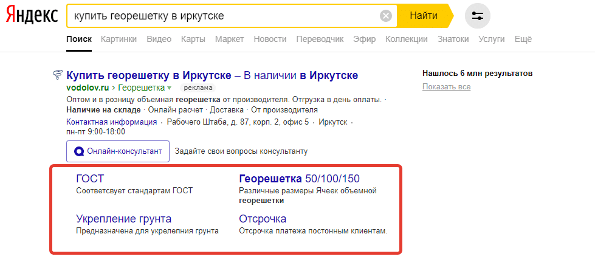Click the Показать все link
Viewport: 595px width, 262px height.
[446, 87]
